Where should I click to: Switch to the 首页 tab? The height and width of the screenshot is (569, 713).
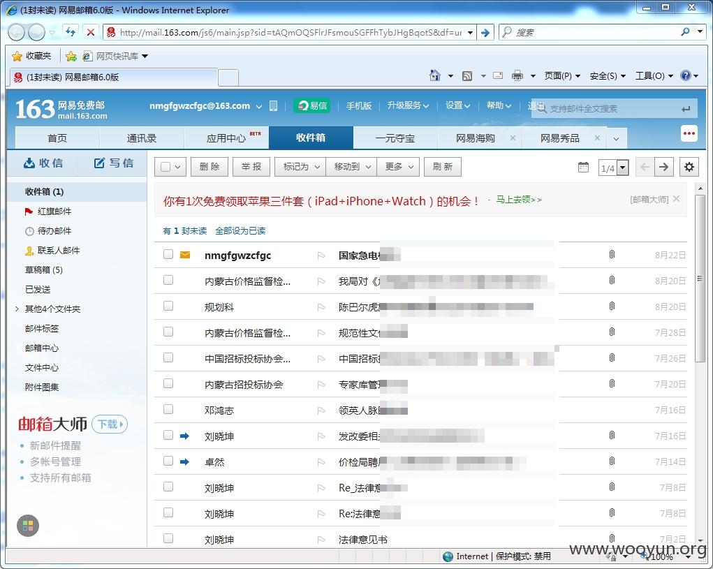pos(57,138)
